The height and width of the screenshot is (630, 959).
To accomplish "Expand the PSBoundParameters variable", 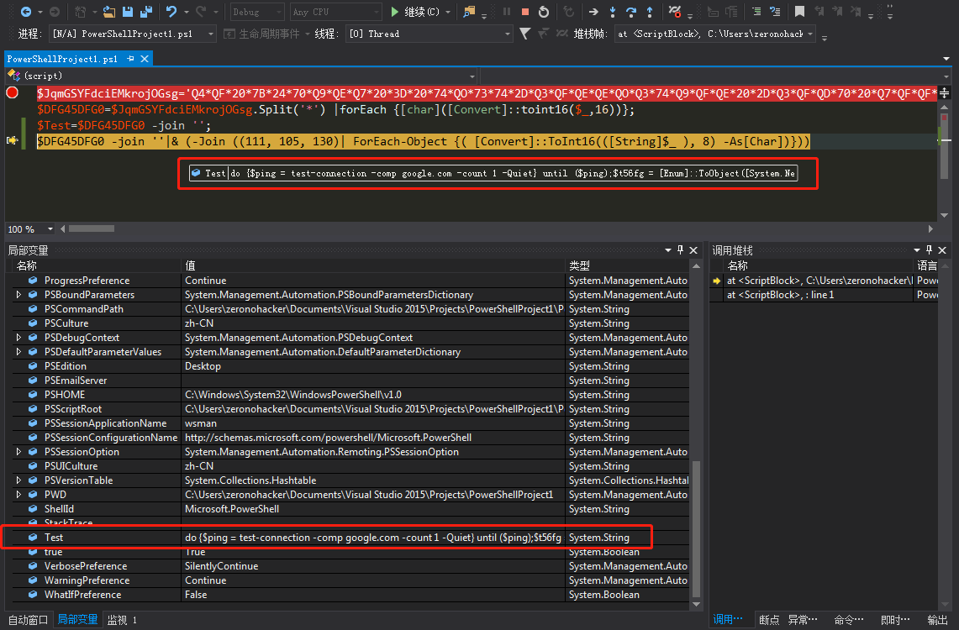I will coord(19,295).
